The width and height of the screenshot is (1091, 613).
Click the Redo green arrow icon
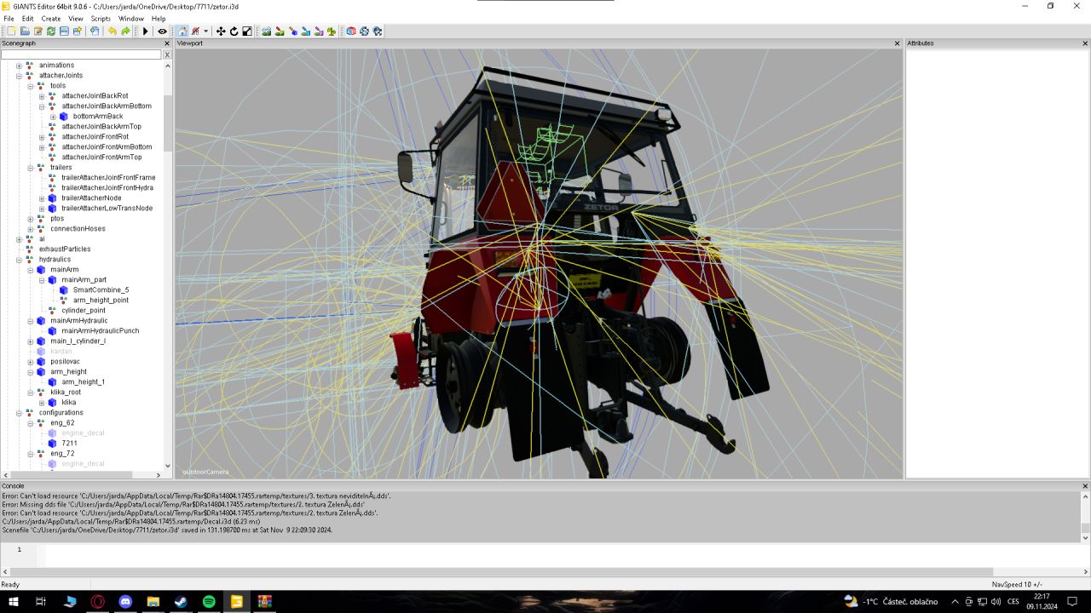click(x=125, y=32)
